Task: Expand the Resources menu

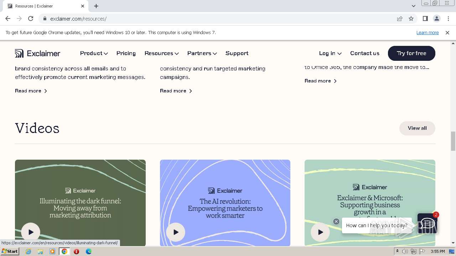Action: (161, 53)
